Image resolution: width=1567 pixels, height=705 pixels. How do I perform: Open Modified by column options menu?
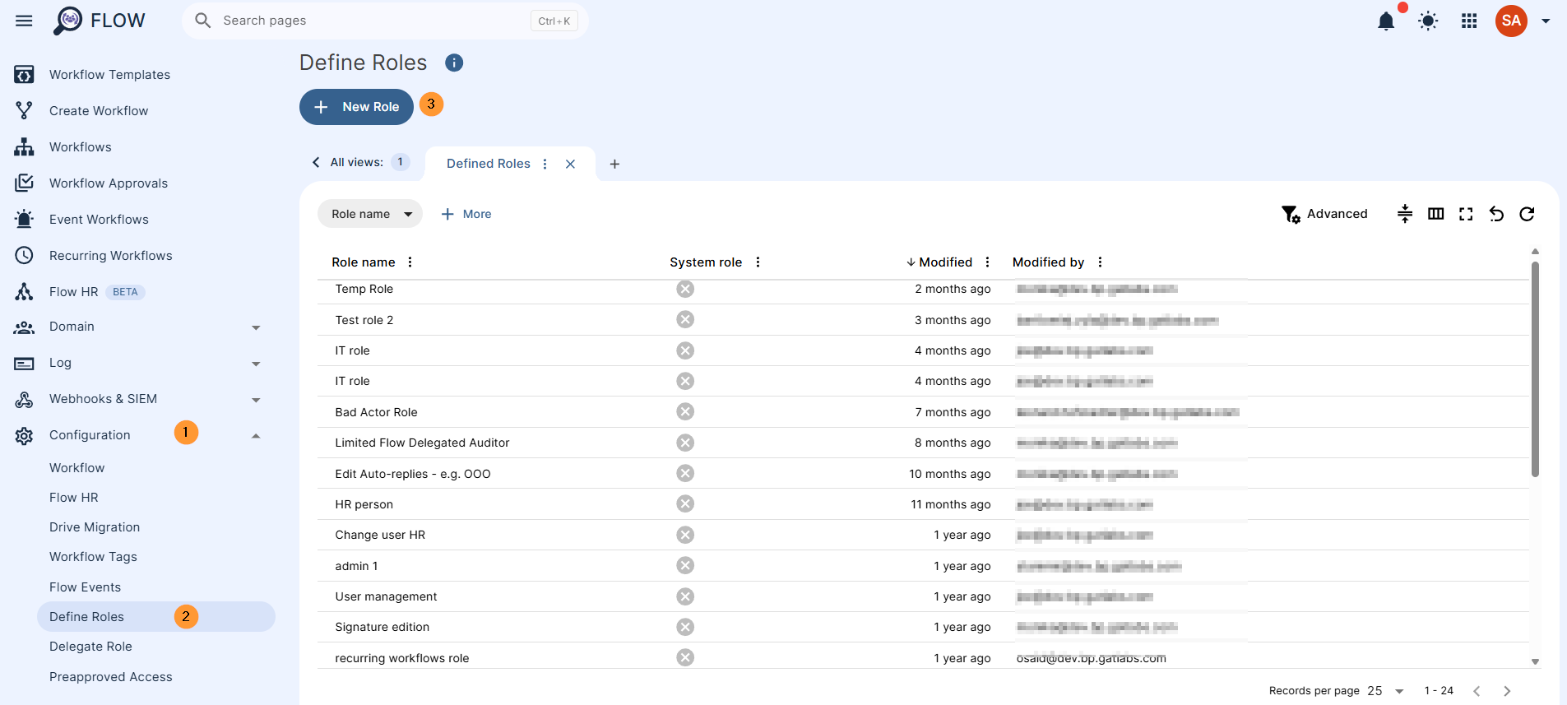pyautogui.click(x=1100, y=262)
